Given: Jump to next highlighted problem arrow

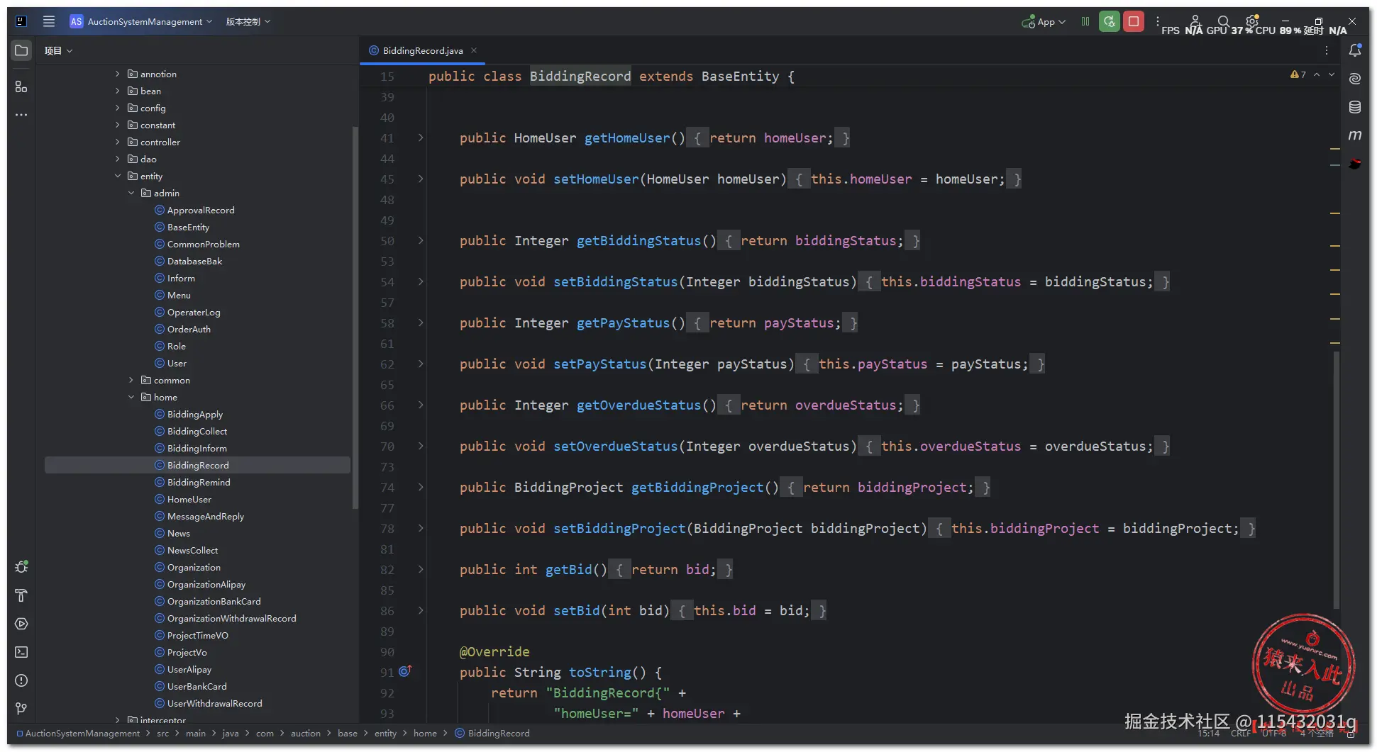Looking at the screenshot, I should tap(1332, 74).
